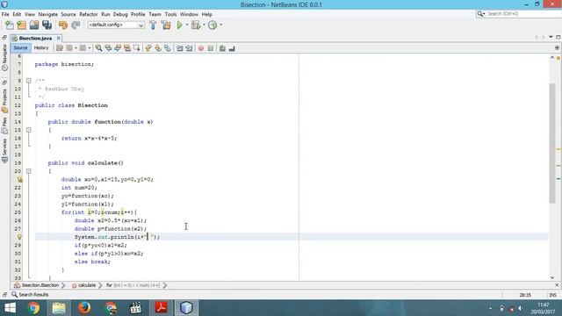
Task: Click the New Project toolbar icon
Action: [21, 25]
